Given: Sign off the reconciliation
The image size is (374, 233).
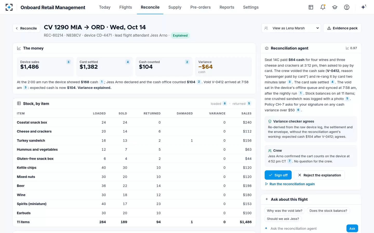Looking at the screenshot, I should tap(278, 175).
